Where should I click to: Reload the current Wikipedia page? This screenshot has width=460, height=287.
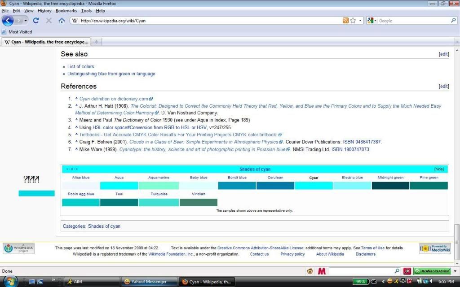36,21
